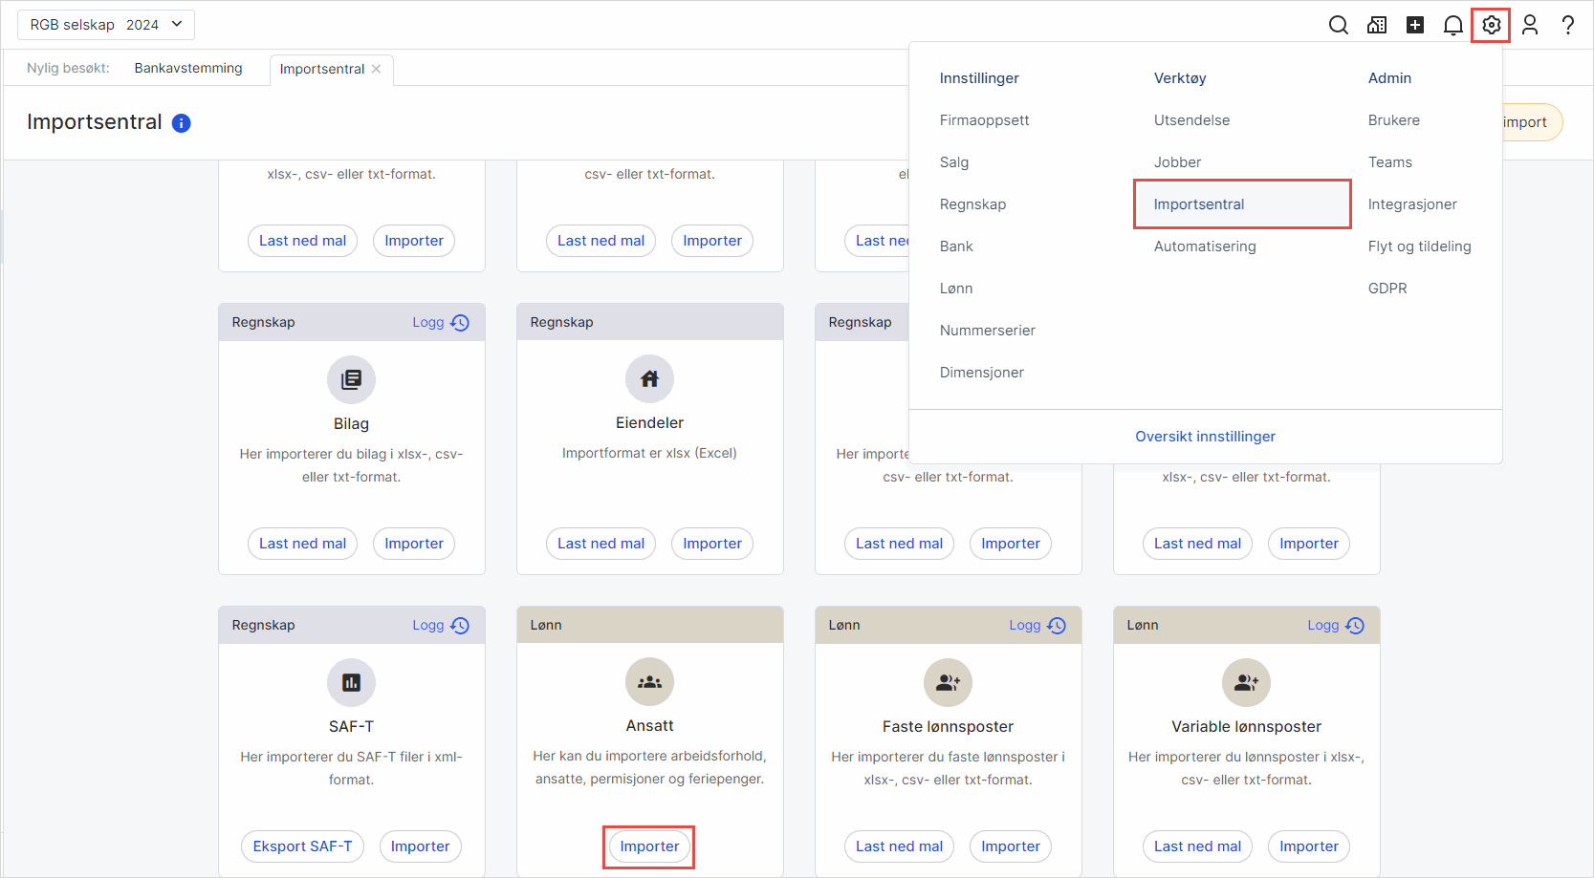Image resolution: width=1594 pixels, height=878 pixels.
Task: Download template for Variable lønnsposter
Action: point(1197,846)
